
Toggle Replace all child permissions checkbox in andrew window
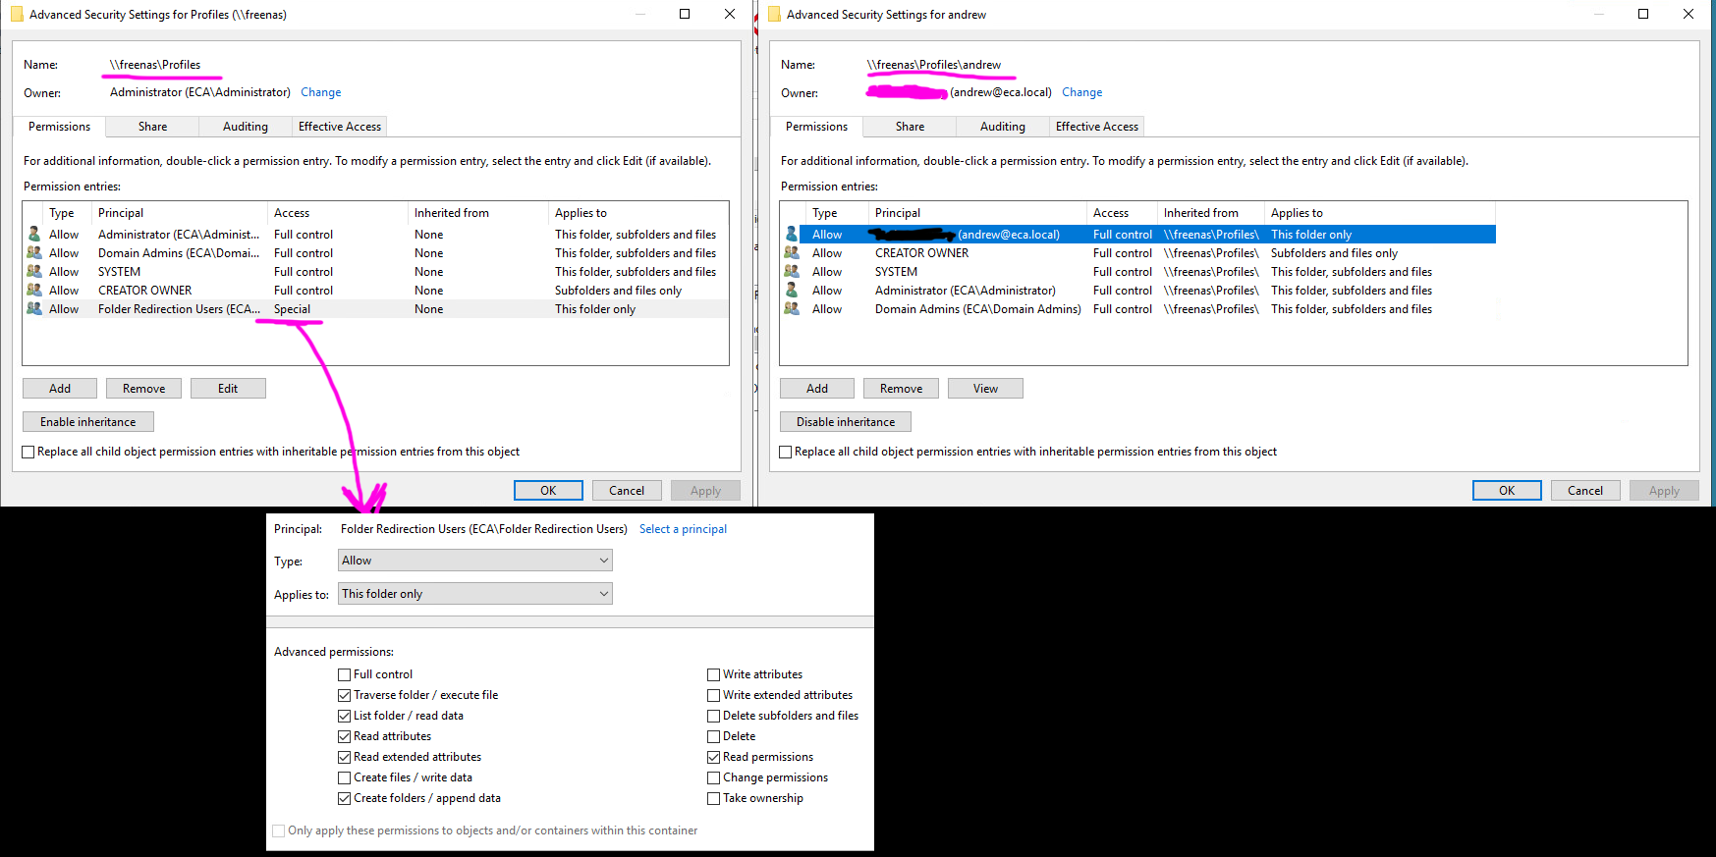786,452
